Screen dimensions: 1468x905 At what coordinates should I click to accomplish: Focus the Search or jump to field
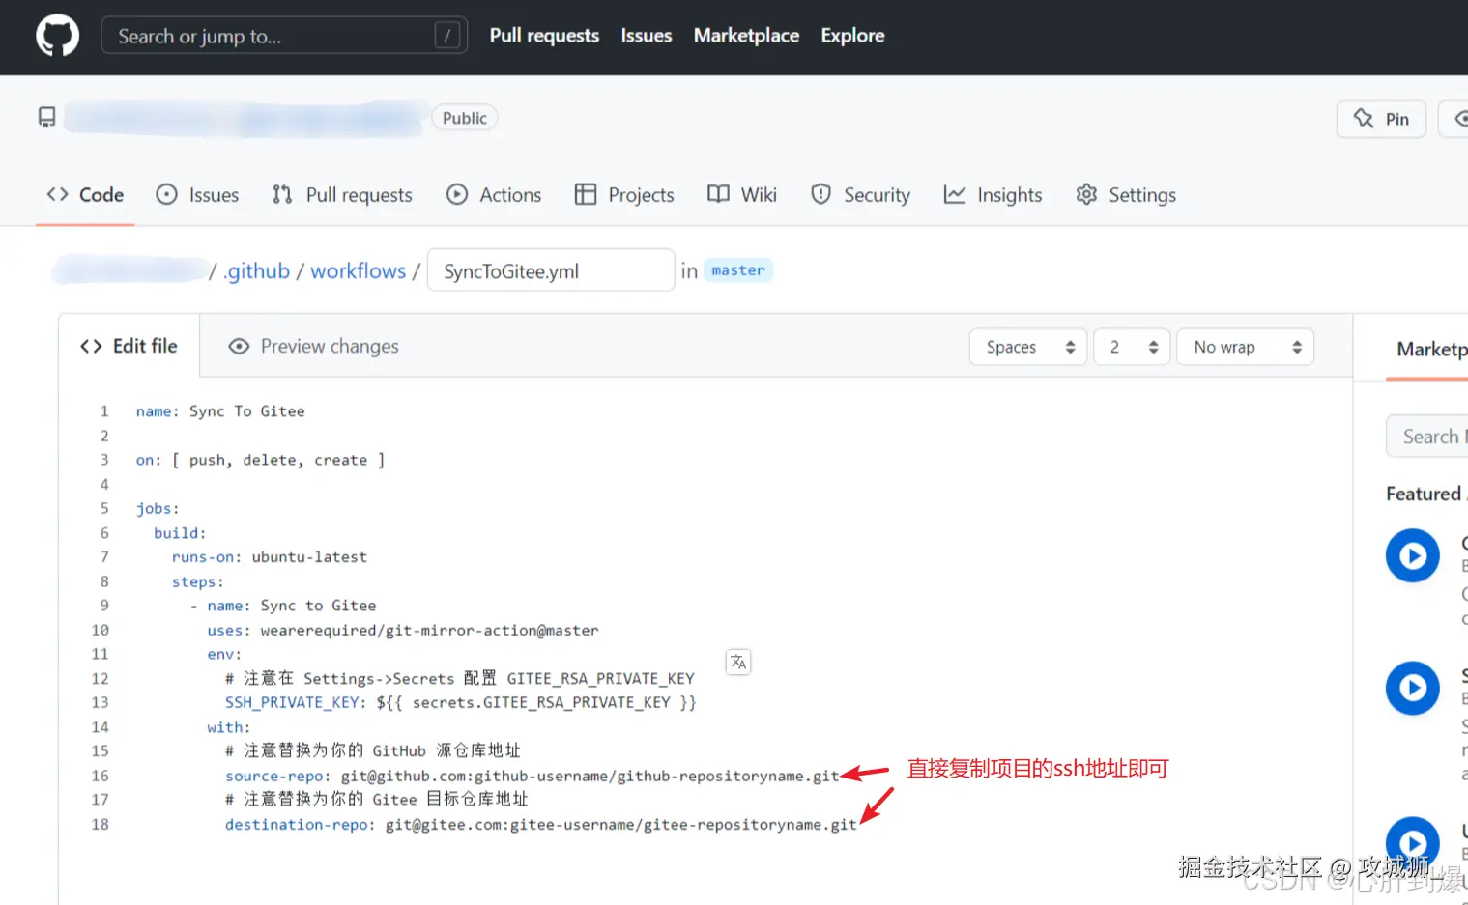[284, 36]
